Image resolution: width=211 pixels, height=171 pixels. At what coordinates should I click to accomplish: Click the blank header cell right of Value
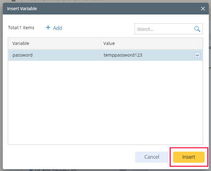198,43
